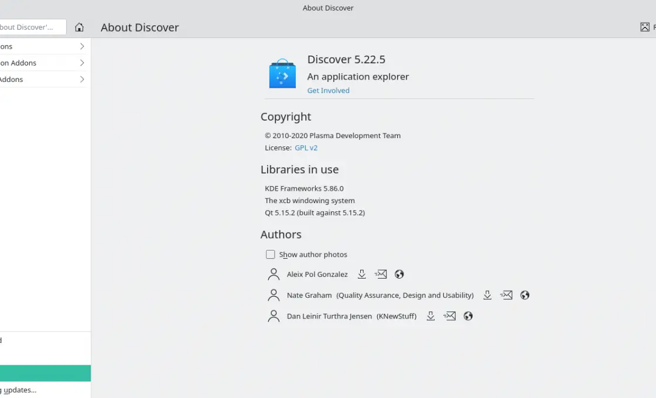The width and height of the screenshot is (656, 398).
Task: Click Aleix Pol Gonzalez's avatar icon
Action: point(274,275)
